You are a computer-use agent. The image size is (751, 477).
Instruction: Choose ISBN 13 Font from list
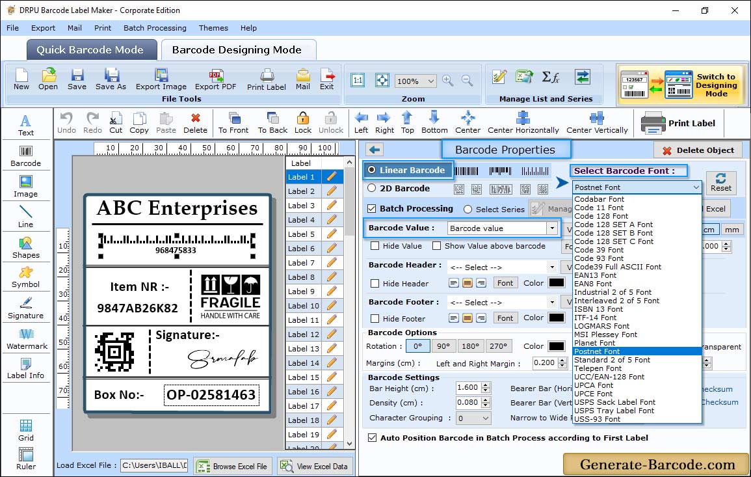599,309
